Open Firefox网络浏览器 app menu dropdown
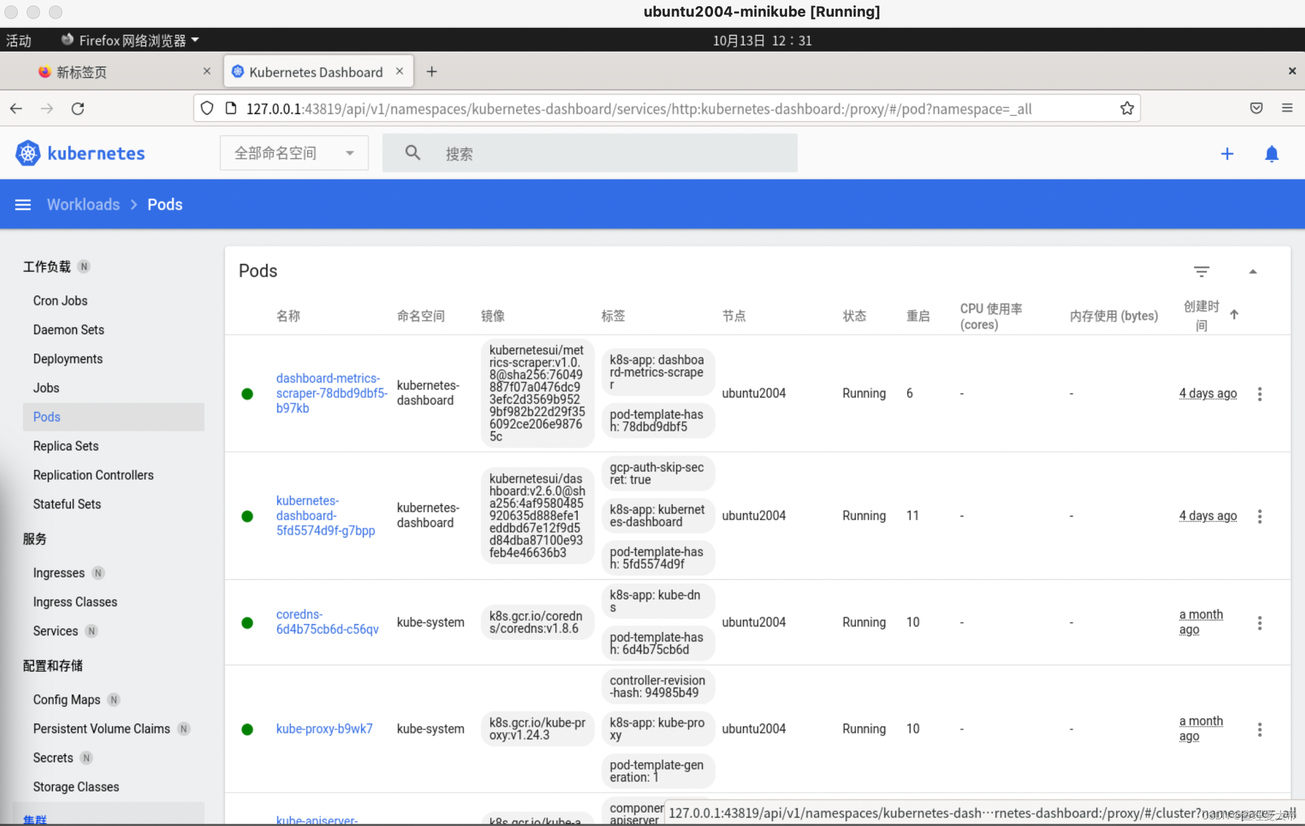The image size is (1305, 826). tap(130, 40)
